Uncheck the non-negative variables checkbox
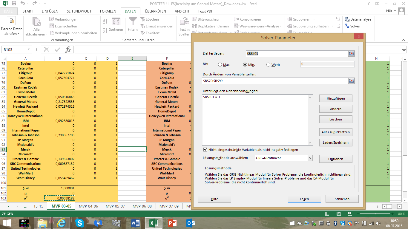408x229 pixels. tap(205, 150)
